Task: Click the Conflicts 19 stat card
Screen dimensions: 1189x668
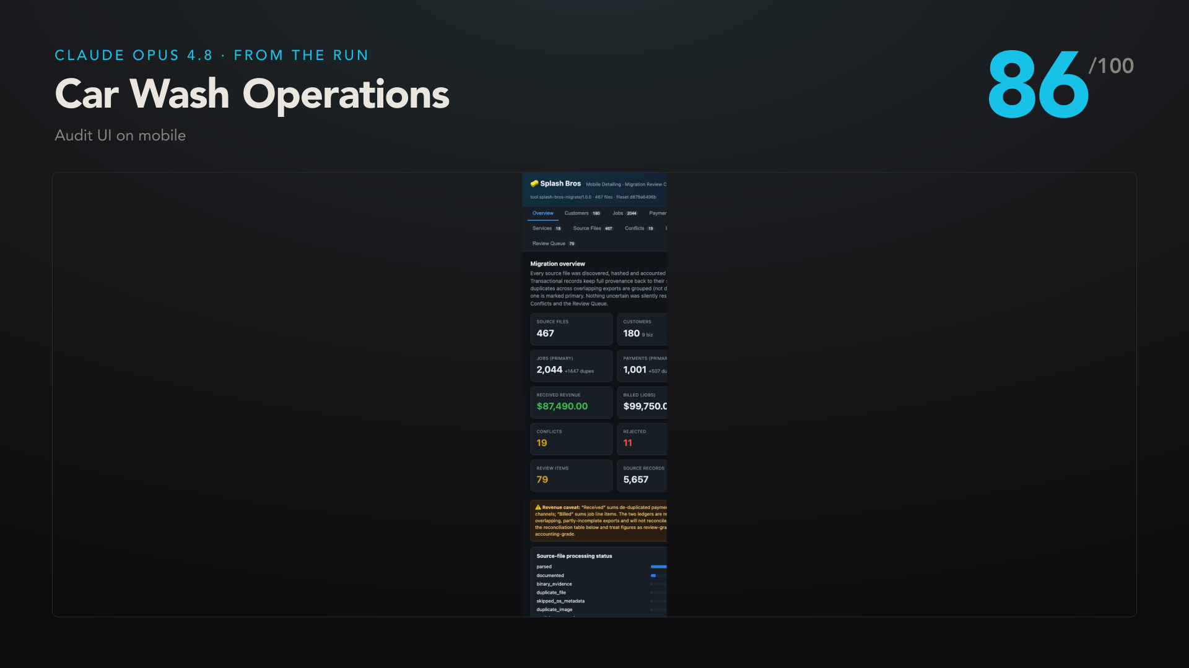Action: pyautogui.click(x=571, y=439)
